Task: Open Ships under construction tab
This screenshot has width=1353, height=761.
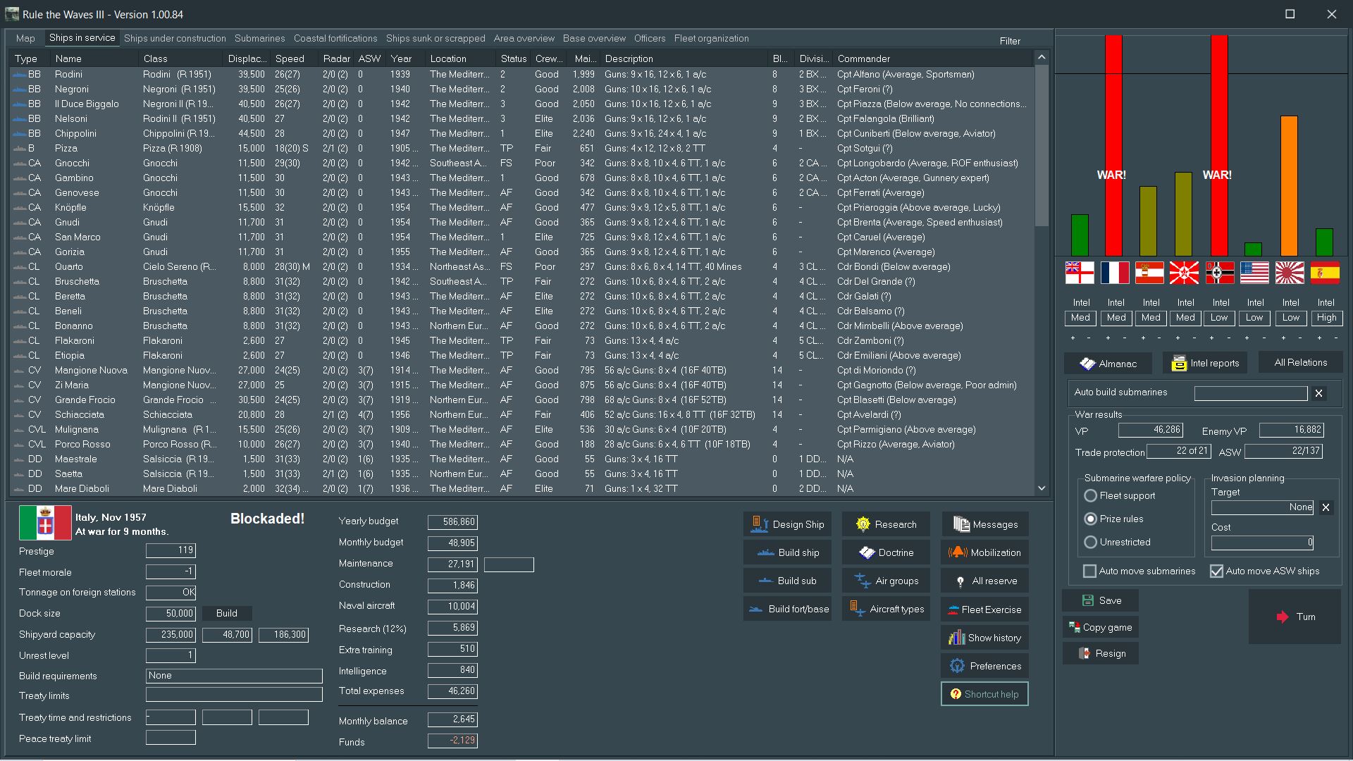Action: coord(175,38)
